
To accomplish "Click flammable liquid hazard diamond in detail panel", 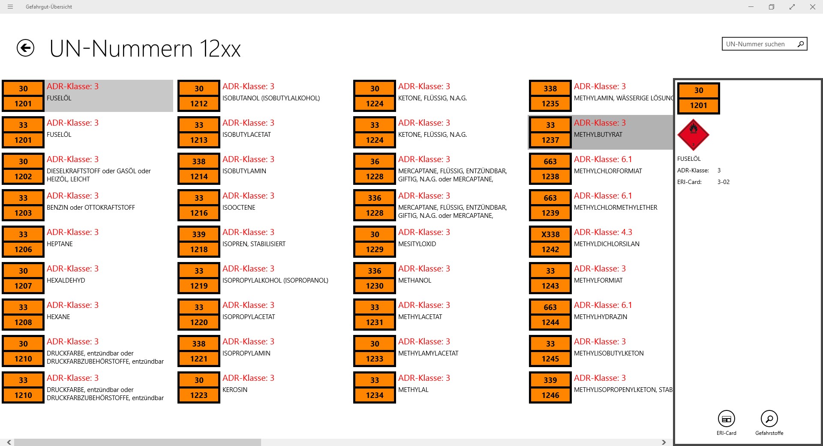I will point(693,135).
